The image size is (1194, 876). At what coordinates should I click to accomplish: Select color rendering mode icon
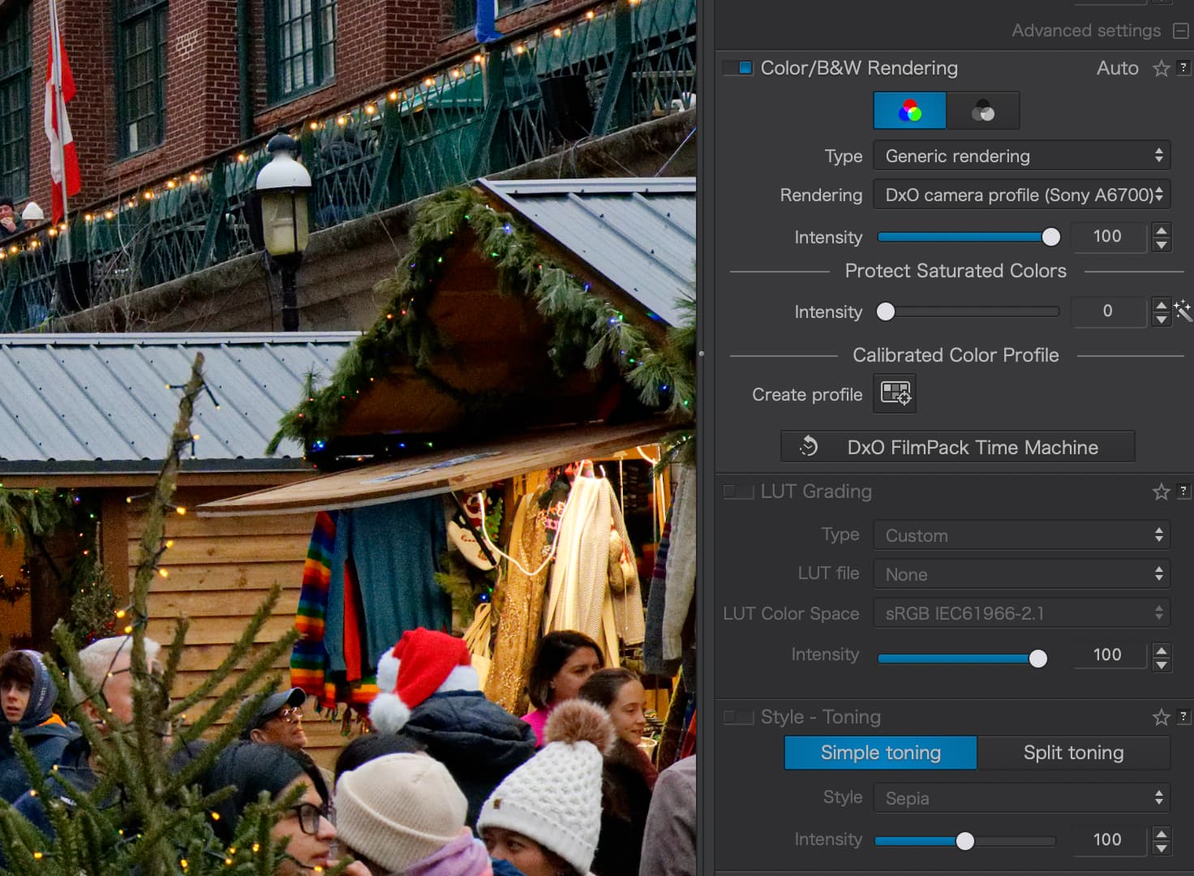point(909,111)
